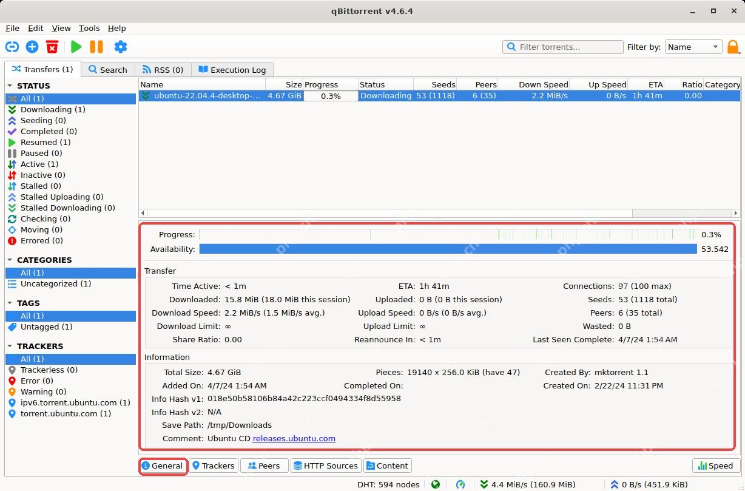The width and height of the screenshot is (745, 491).
Task: Select the General properties tab
Action: (x=163, y=466)
